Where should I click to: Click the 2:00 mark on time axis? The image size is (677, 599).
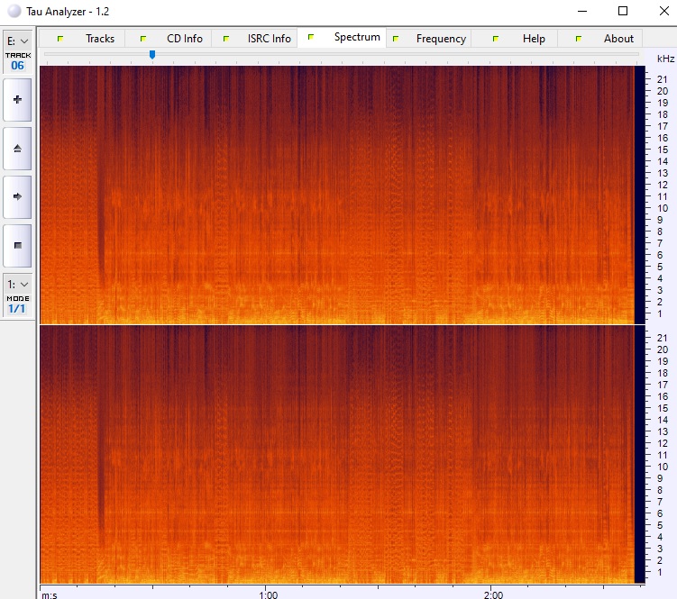[492, 594]
